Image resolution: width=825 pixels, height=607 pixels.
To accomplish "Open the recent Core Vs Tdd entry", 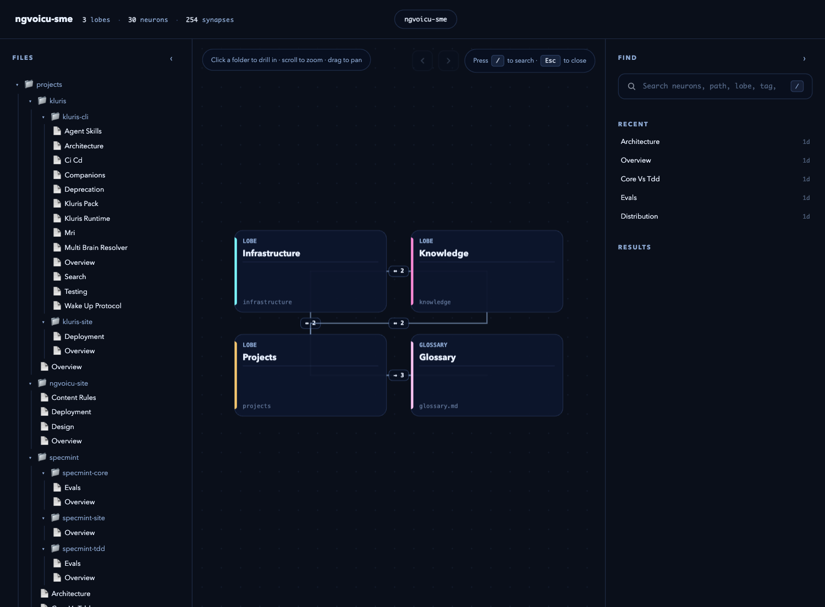I will pyautogui.click(x=715, y=179).
